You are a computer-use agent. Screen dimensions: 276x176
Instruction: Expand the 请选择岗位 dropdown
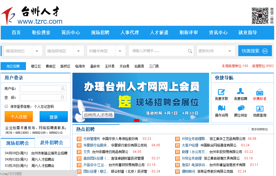click(37, 51)
